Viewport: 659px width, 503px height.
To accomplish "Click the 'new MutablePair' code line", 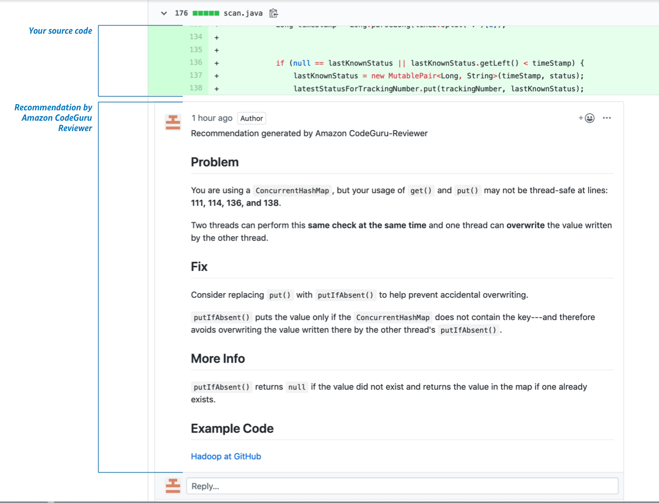I will (438, 76).
